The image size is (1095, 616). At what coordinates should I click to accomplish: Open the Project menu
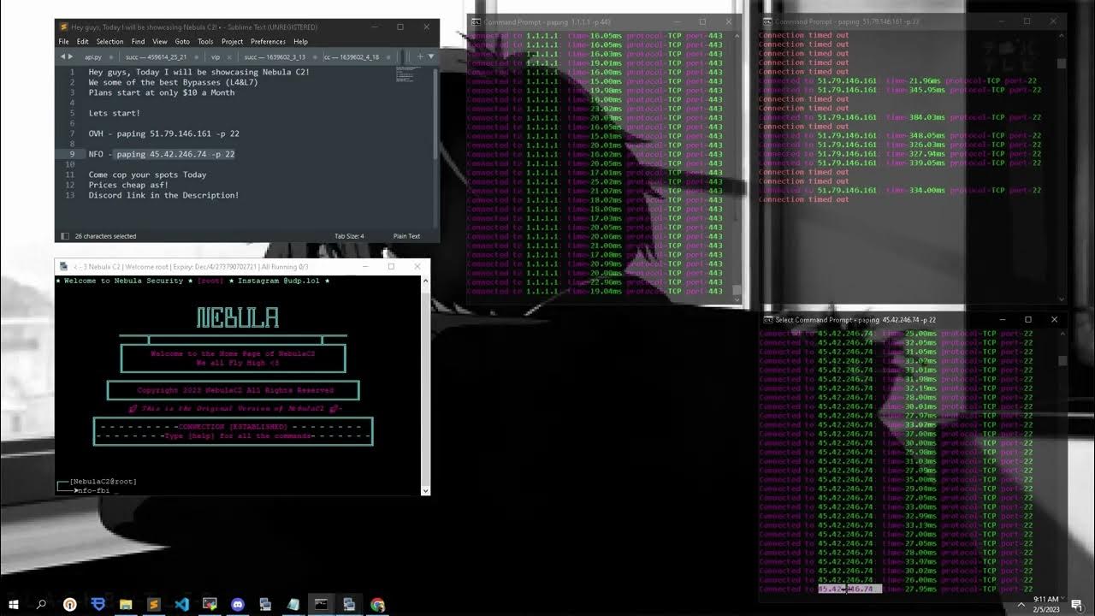pyautogui.click(x=232, y=41)
